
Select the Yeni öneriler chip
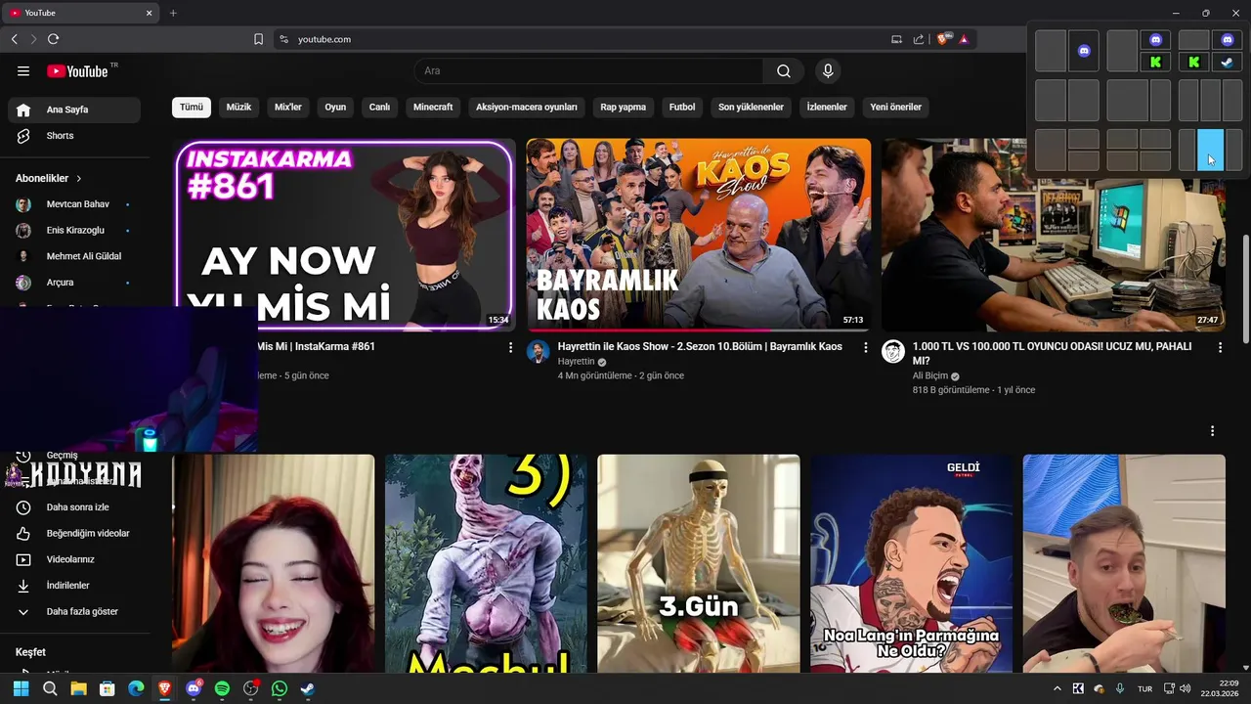click(896, 107)
